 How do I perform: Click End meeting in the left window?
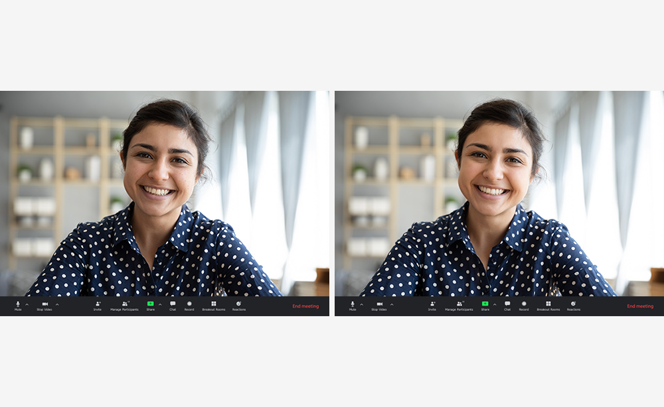(x=305, y=306)
